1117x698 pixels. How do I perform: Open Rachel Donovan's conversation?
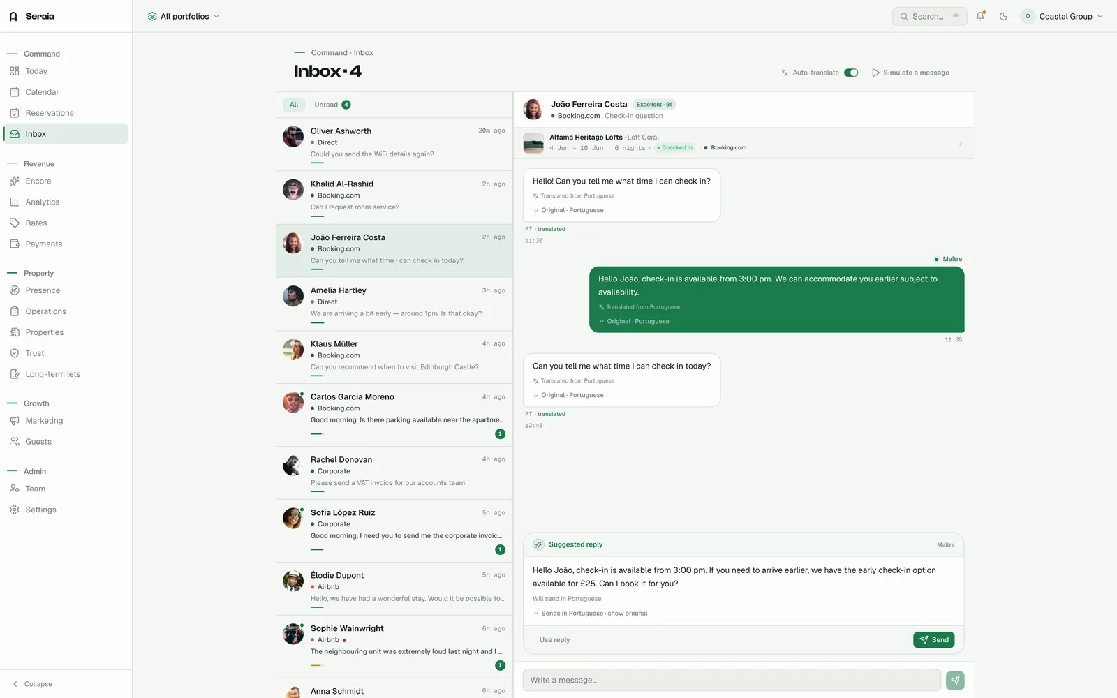point(394,473)
